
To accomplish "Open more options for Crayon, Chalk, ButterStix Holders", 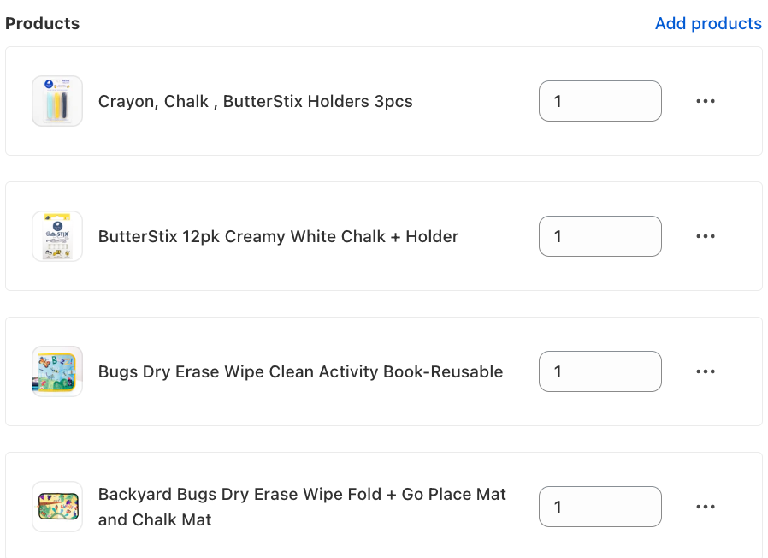I will 706,101.
